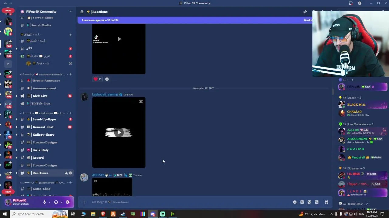389x218 pixels.
Task: Toggle microphone mute in user panel
Action: coord(44,202)
